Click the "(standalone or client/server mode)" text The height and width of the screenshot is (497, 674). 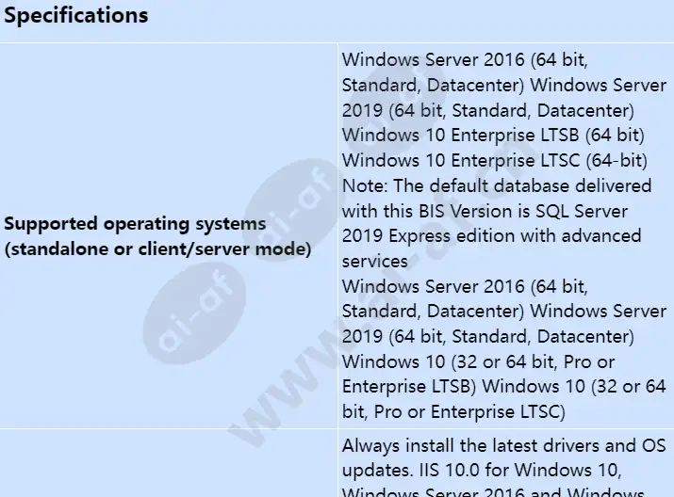click(158, 250)
